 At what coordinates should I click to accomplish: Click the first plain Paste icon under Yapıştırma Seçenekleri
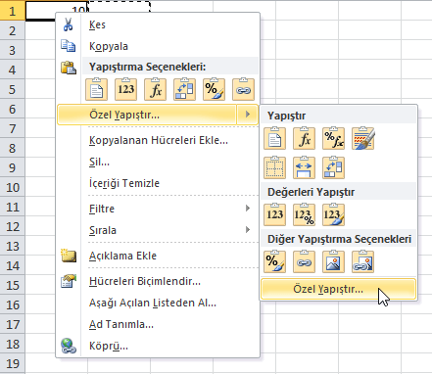(96, 89)
